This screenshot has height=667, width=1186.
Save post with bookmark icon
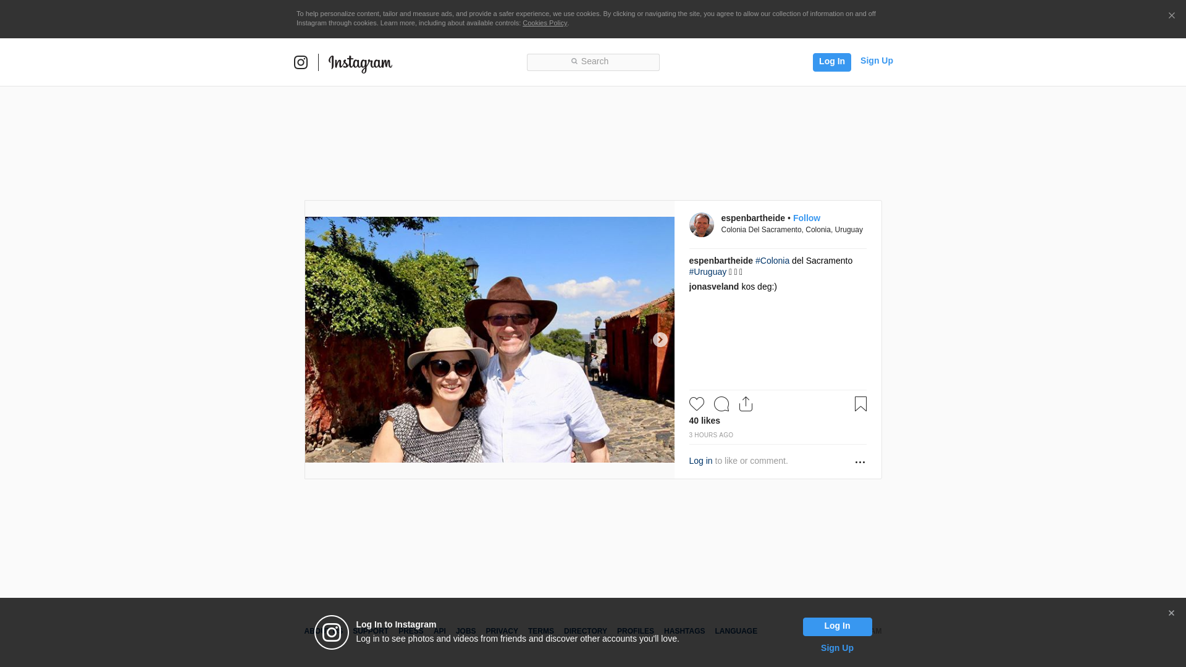click(x=860, y=404)
